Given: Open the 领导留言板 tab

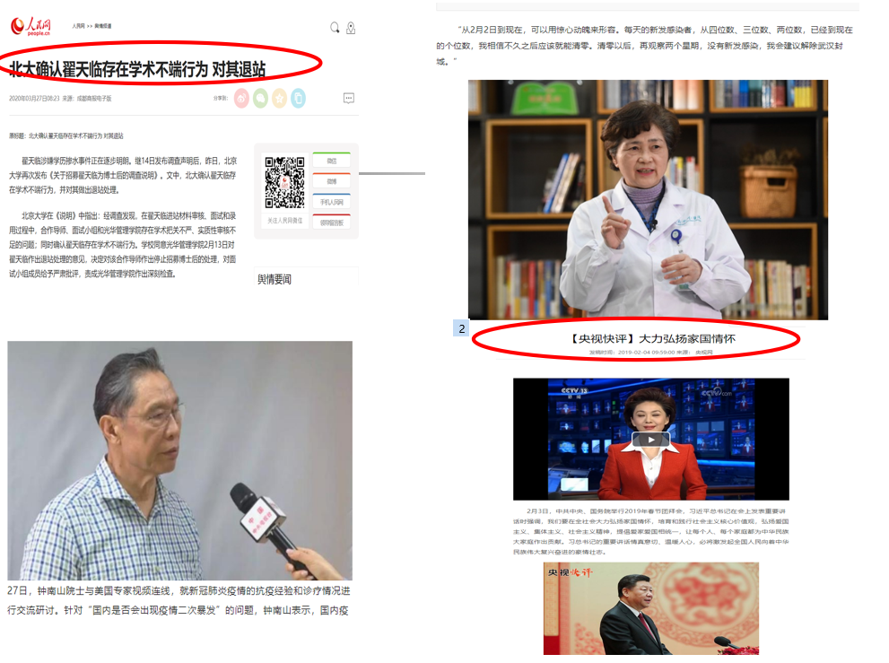Looking at the screenshot, I should (331, 222).
